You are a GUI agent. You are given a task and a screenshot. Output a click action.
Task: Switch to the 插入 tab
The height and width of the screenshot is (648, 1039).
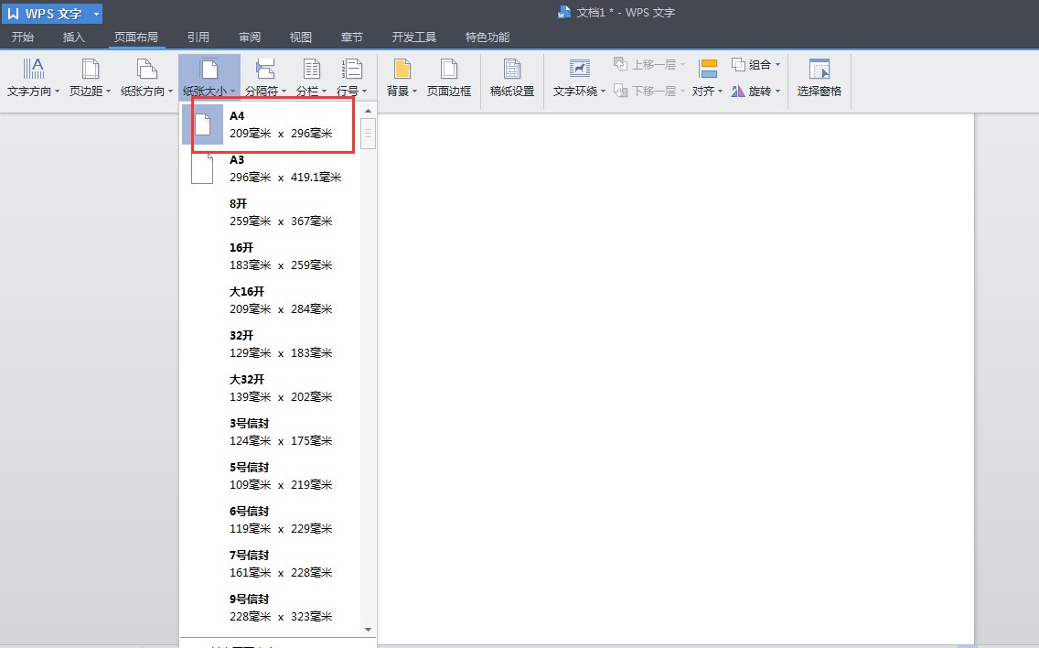(x=73, y=38)
